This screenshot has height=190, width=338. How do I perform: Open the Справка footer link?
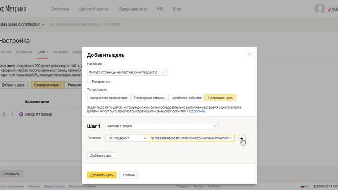[x=34, y=186]
